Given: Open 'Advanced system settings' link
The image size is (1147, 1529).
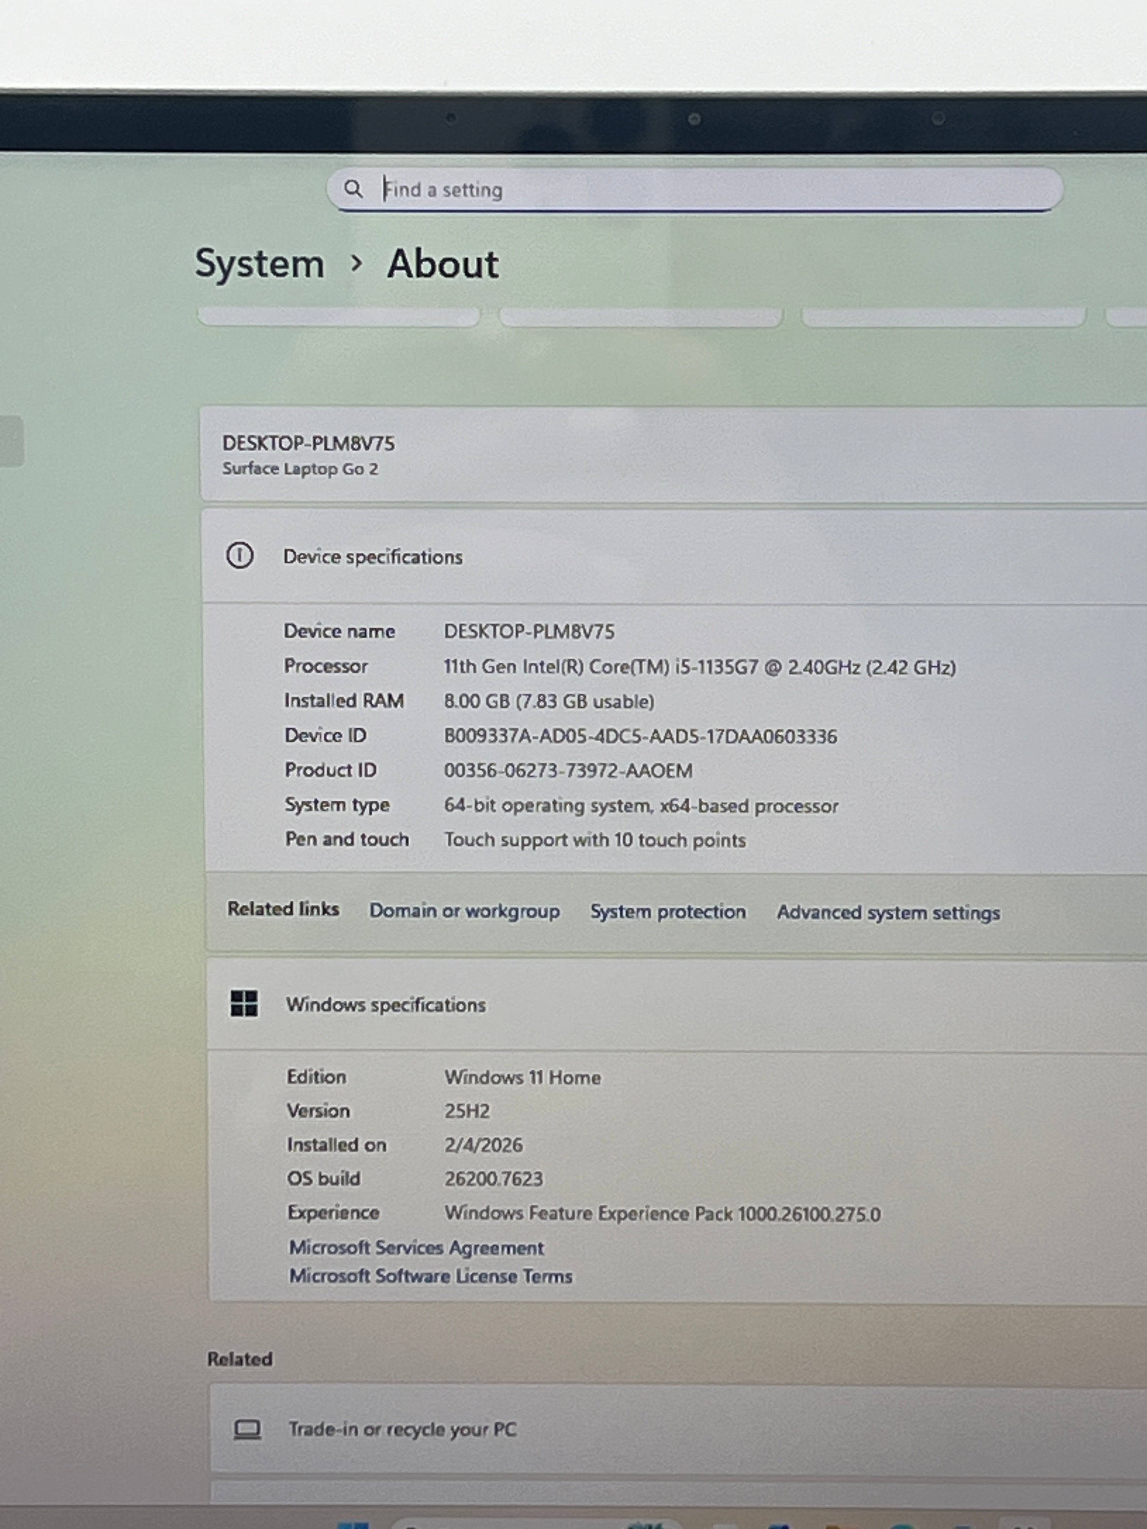Looking at the screenshot, I should point(888,913).
